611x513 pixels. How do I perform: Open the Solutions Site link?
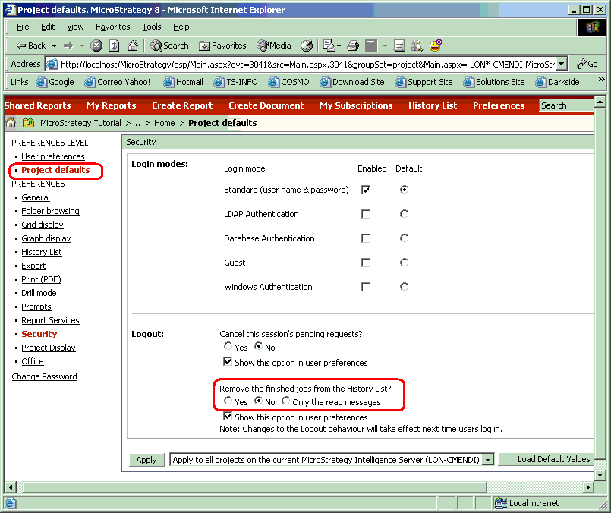[493, 82]
